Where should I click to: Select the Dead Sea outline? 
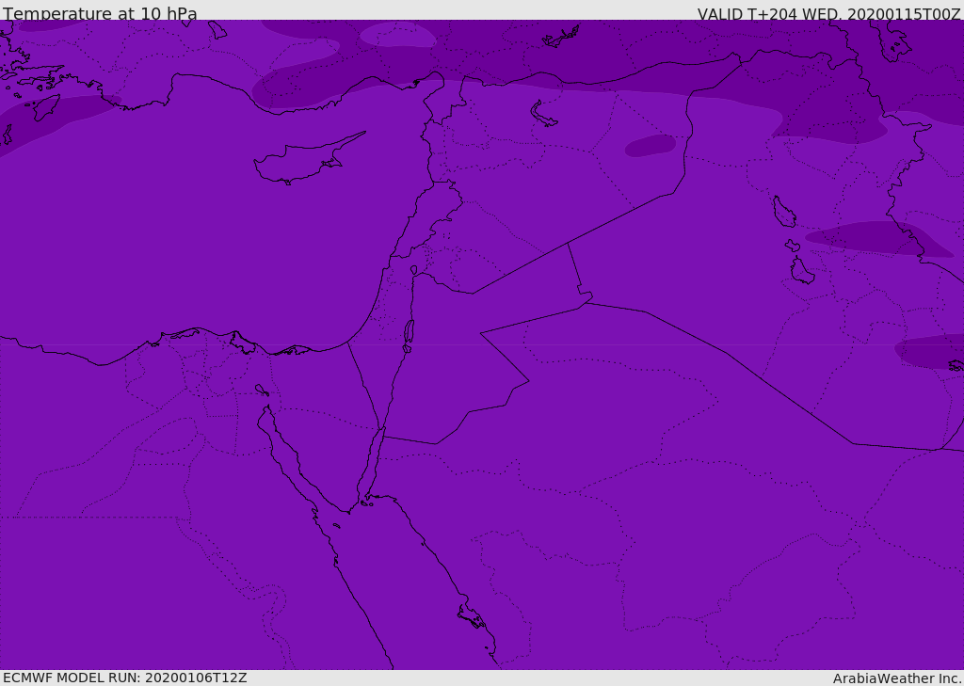409,332
